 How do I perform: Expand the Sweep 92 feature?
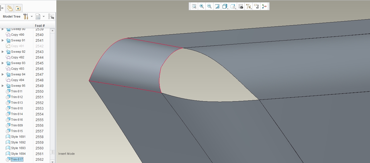(3, 52)
